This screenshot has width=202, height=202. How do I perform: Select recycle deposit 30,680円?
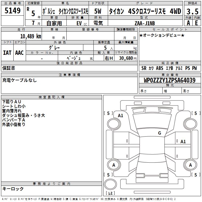128,58
